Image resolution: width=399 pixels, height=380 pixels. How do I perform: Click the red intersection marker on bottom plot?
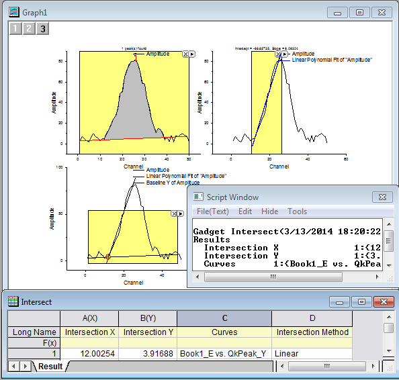[108, 256]
